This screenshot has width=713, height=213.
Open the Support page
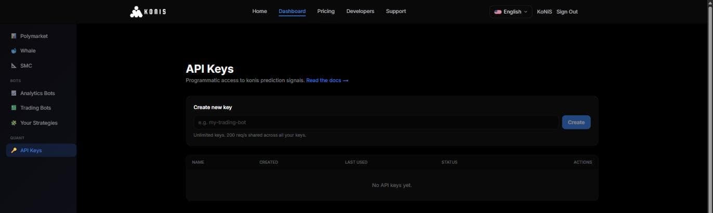coord(396,11)
